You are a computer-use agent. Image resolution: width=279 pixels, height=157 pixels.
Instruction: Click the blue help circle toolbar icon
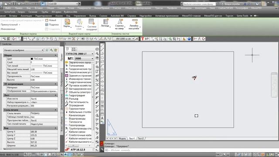189,39
